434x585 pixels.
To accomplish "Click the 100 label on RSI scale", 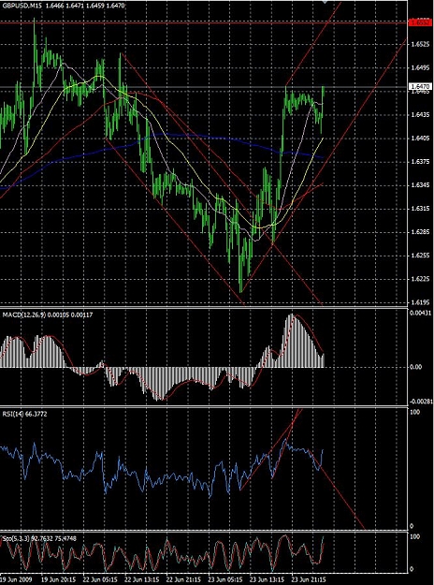I will click(414, 412).
